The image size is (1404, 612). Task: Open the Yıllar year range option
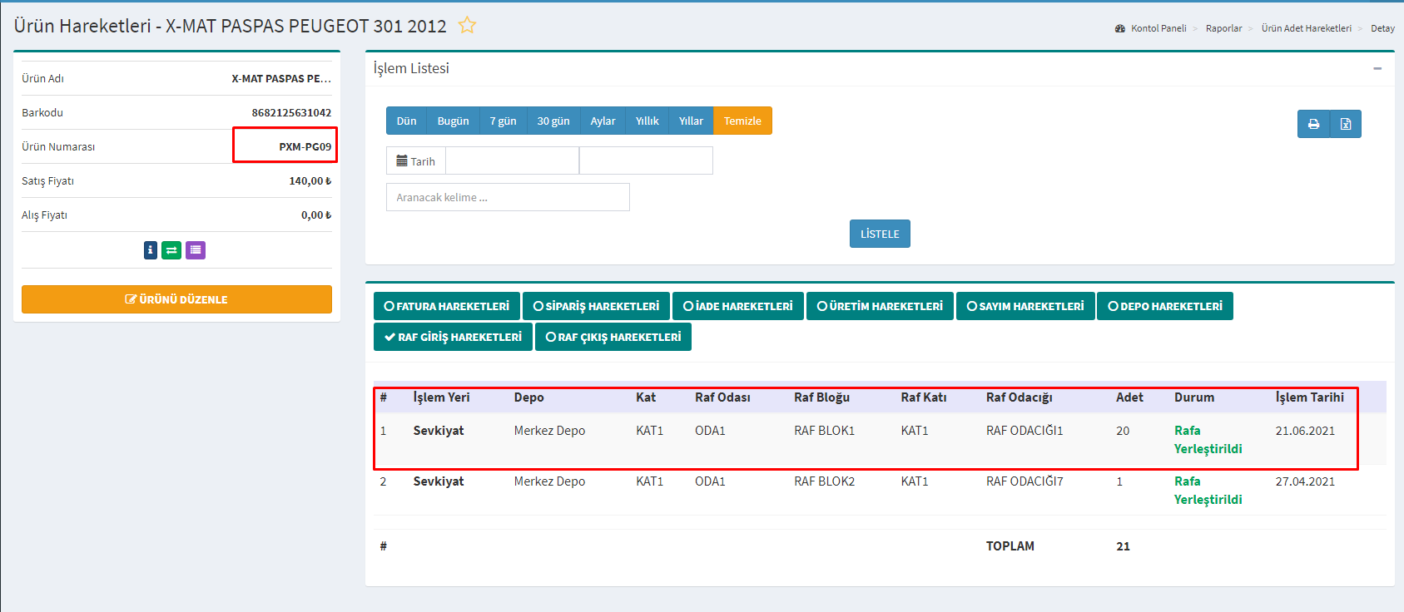pos(691,121)
